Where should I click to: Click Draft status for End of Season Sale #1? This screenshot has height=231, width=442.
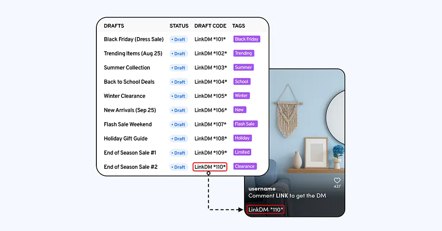coord(179,153)
